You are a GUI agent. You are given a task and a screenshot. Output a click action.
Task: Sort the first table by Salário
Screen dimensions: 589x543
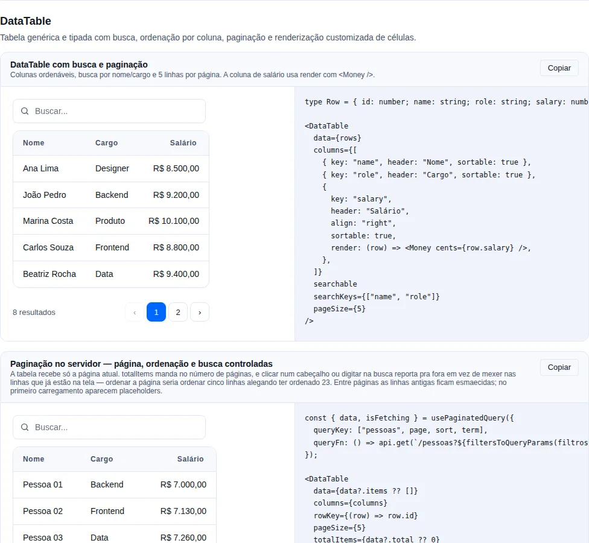pyautogui.click(x=183, y=143)
